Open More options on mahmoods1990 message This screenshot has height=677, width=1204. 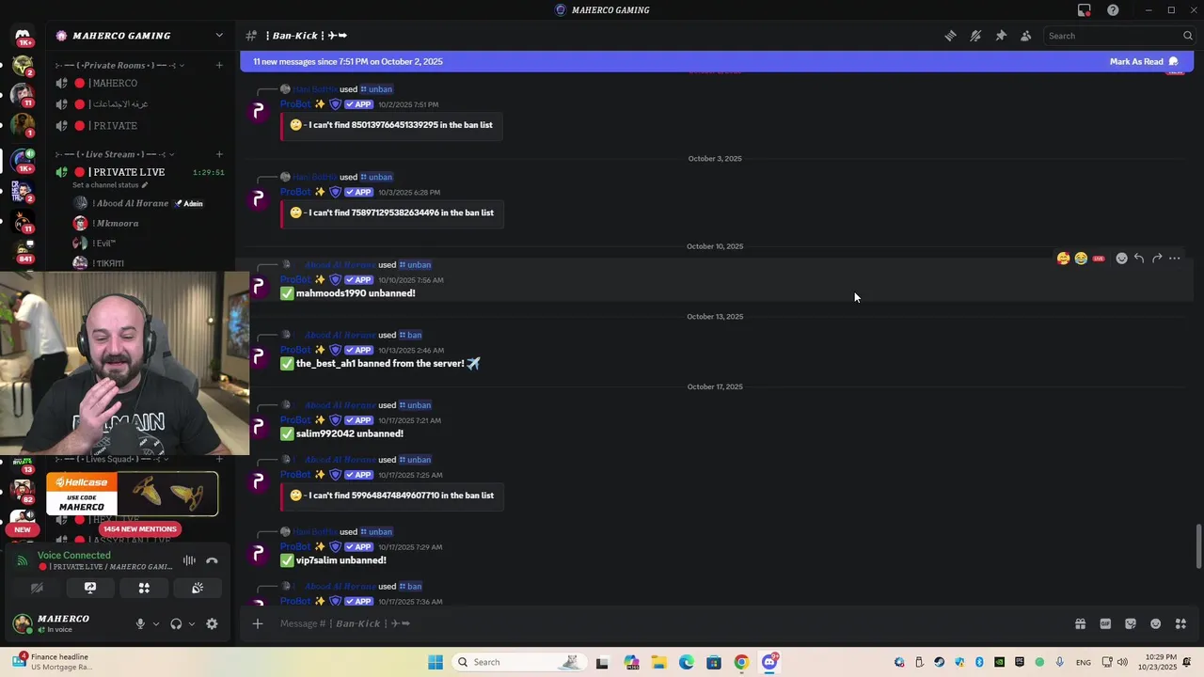(x=1175, y=259)
